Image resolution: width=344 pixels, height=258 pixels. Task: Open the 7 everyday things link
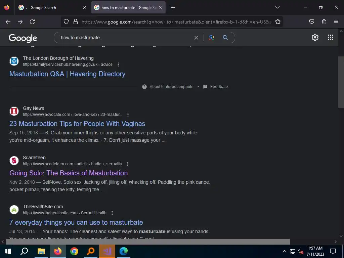click(x=76, y=222)
